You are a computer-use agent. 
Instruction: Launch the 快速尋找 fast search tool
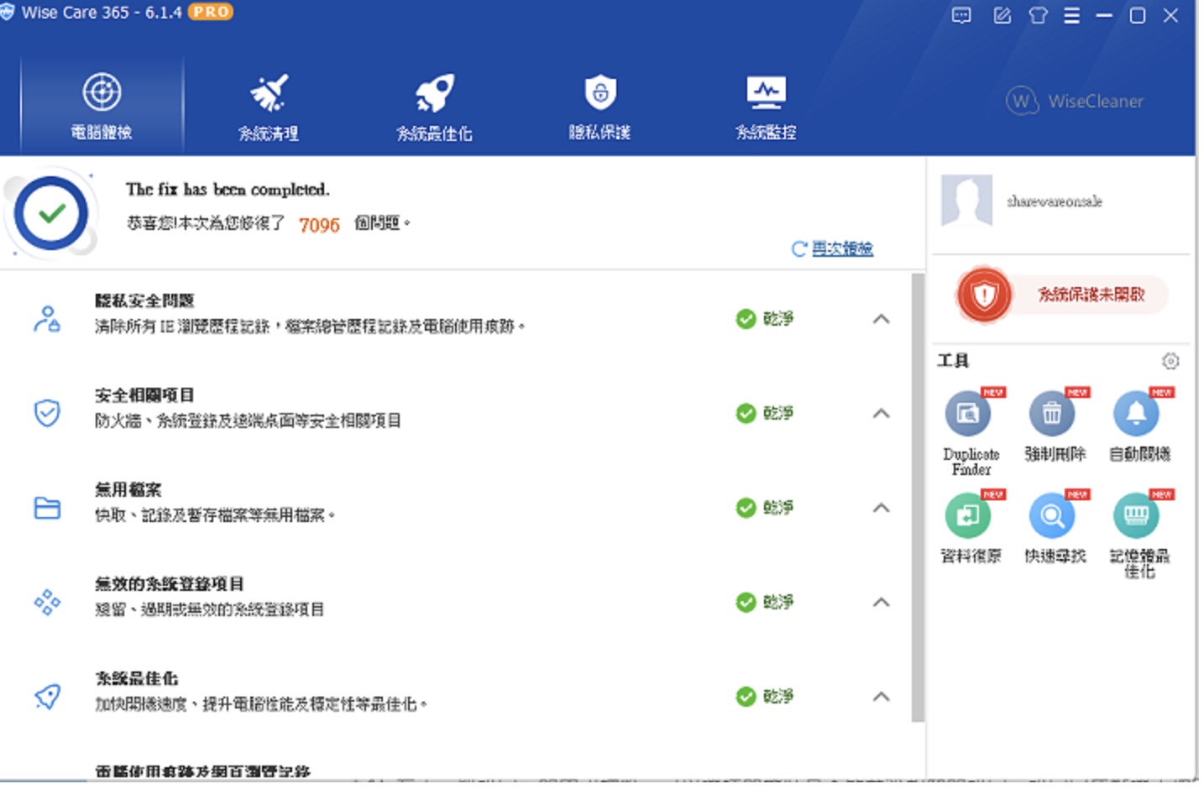point(1055,529)
